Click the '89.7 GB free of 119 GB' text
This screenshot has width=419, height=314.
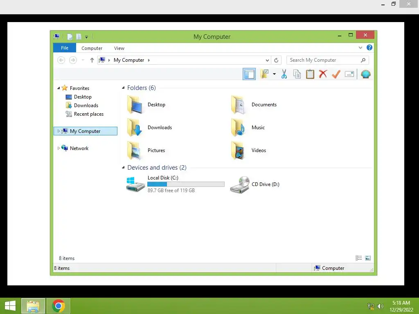click(x=171, y=191)
